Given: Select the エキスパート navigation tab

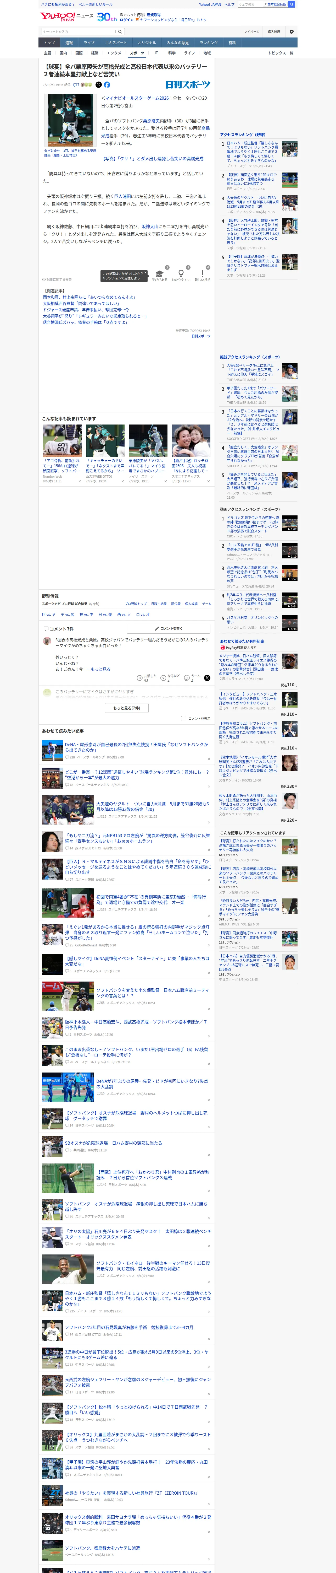Looking at the screenshot, I should [x=116, y=43].
